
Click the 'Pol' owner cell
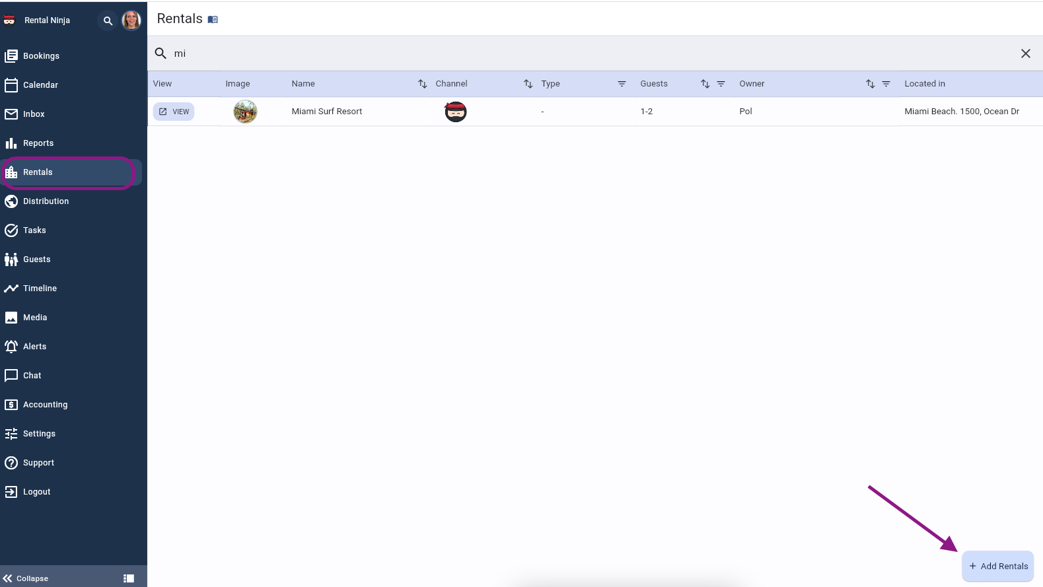(746, 112)
